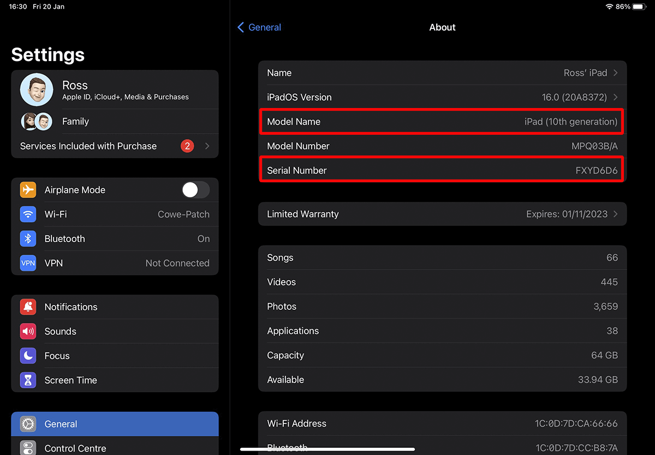Tap the About page title
655x455 pixels.
pyautogui.click(x=442, y=27)
